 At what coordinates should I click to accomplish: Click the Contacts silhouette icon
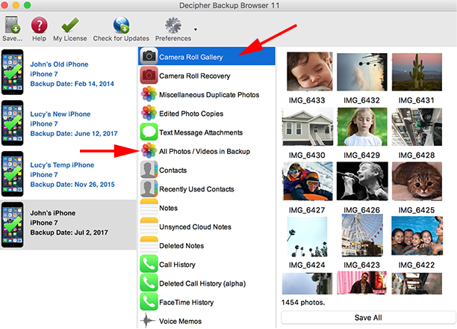[x=149, y=170]
